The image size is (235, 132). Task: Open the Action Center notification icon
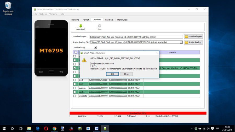[212, 129]
